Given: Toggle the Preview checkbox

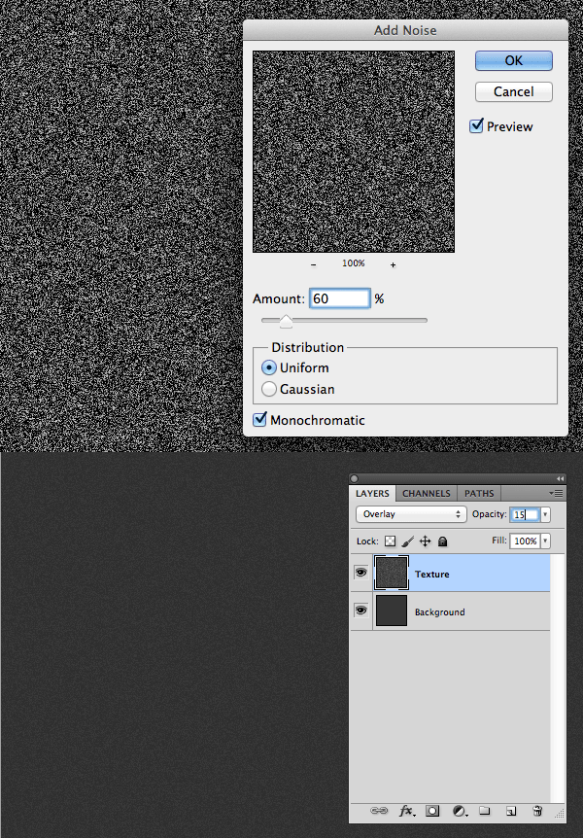Looking at the screenshot, I should 476,126.
